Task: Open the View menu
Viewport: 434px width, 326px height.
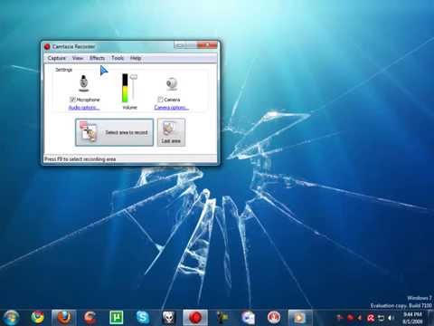Action: [78, 58]
